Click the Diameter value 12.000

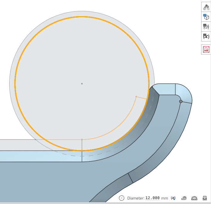click(x=153, y=198)
